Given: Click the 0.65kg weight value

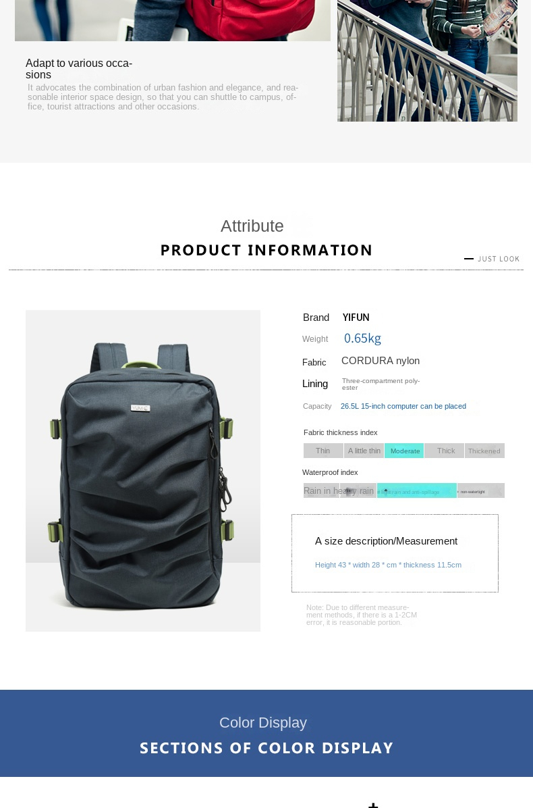Looking at the screenshot, I should click(363, 338).
